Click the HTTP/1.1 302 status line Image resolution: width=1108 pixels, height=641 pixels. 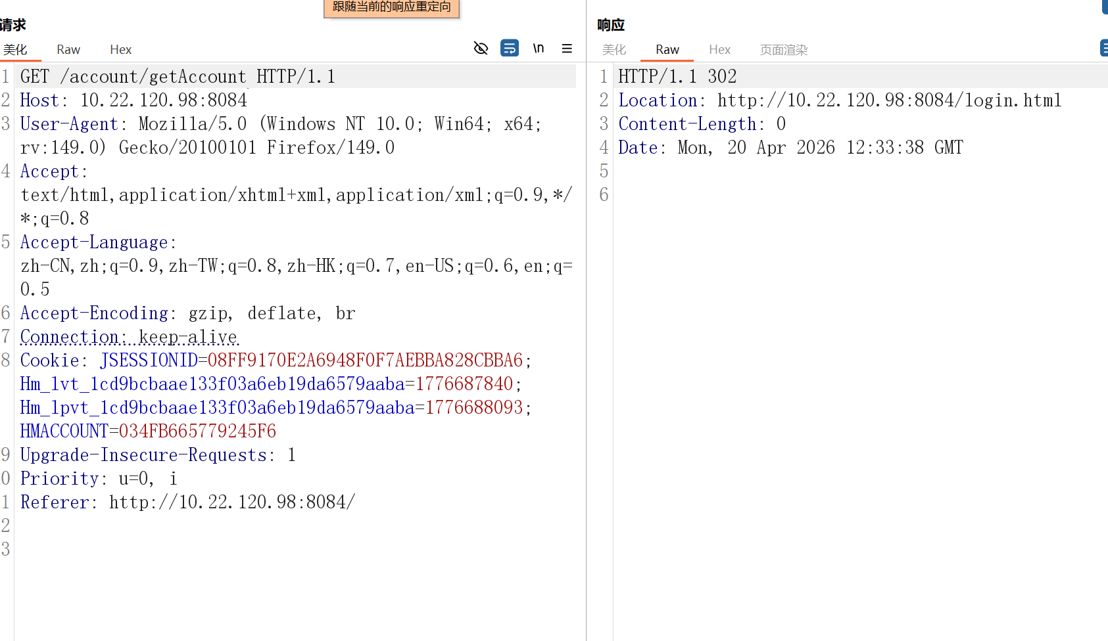677,77
